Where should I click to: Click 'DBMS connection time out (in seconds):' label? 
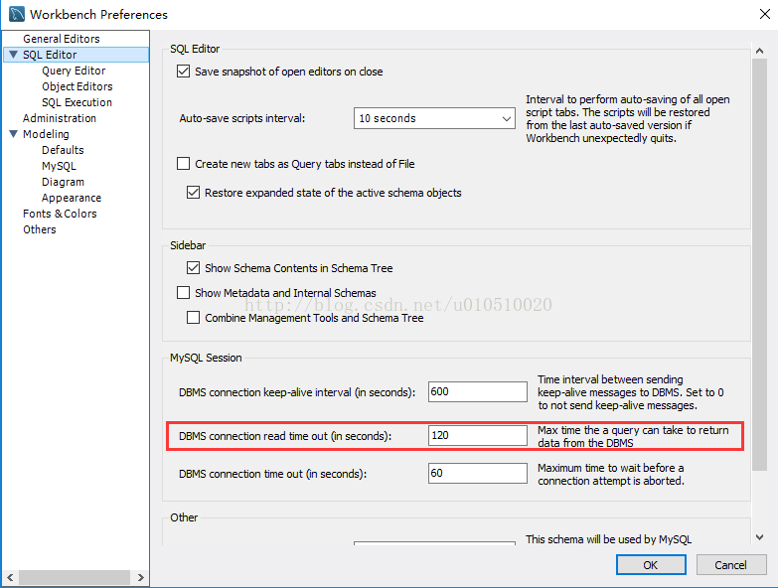(x=272, y=474)
